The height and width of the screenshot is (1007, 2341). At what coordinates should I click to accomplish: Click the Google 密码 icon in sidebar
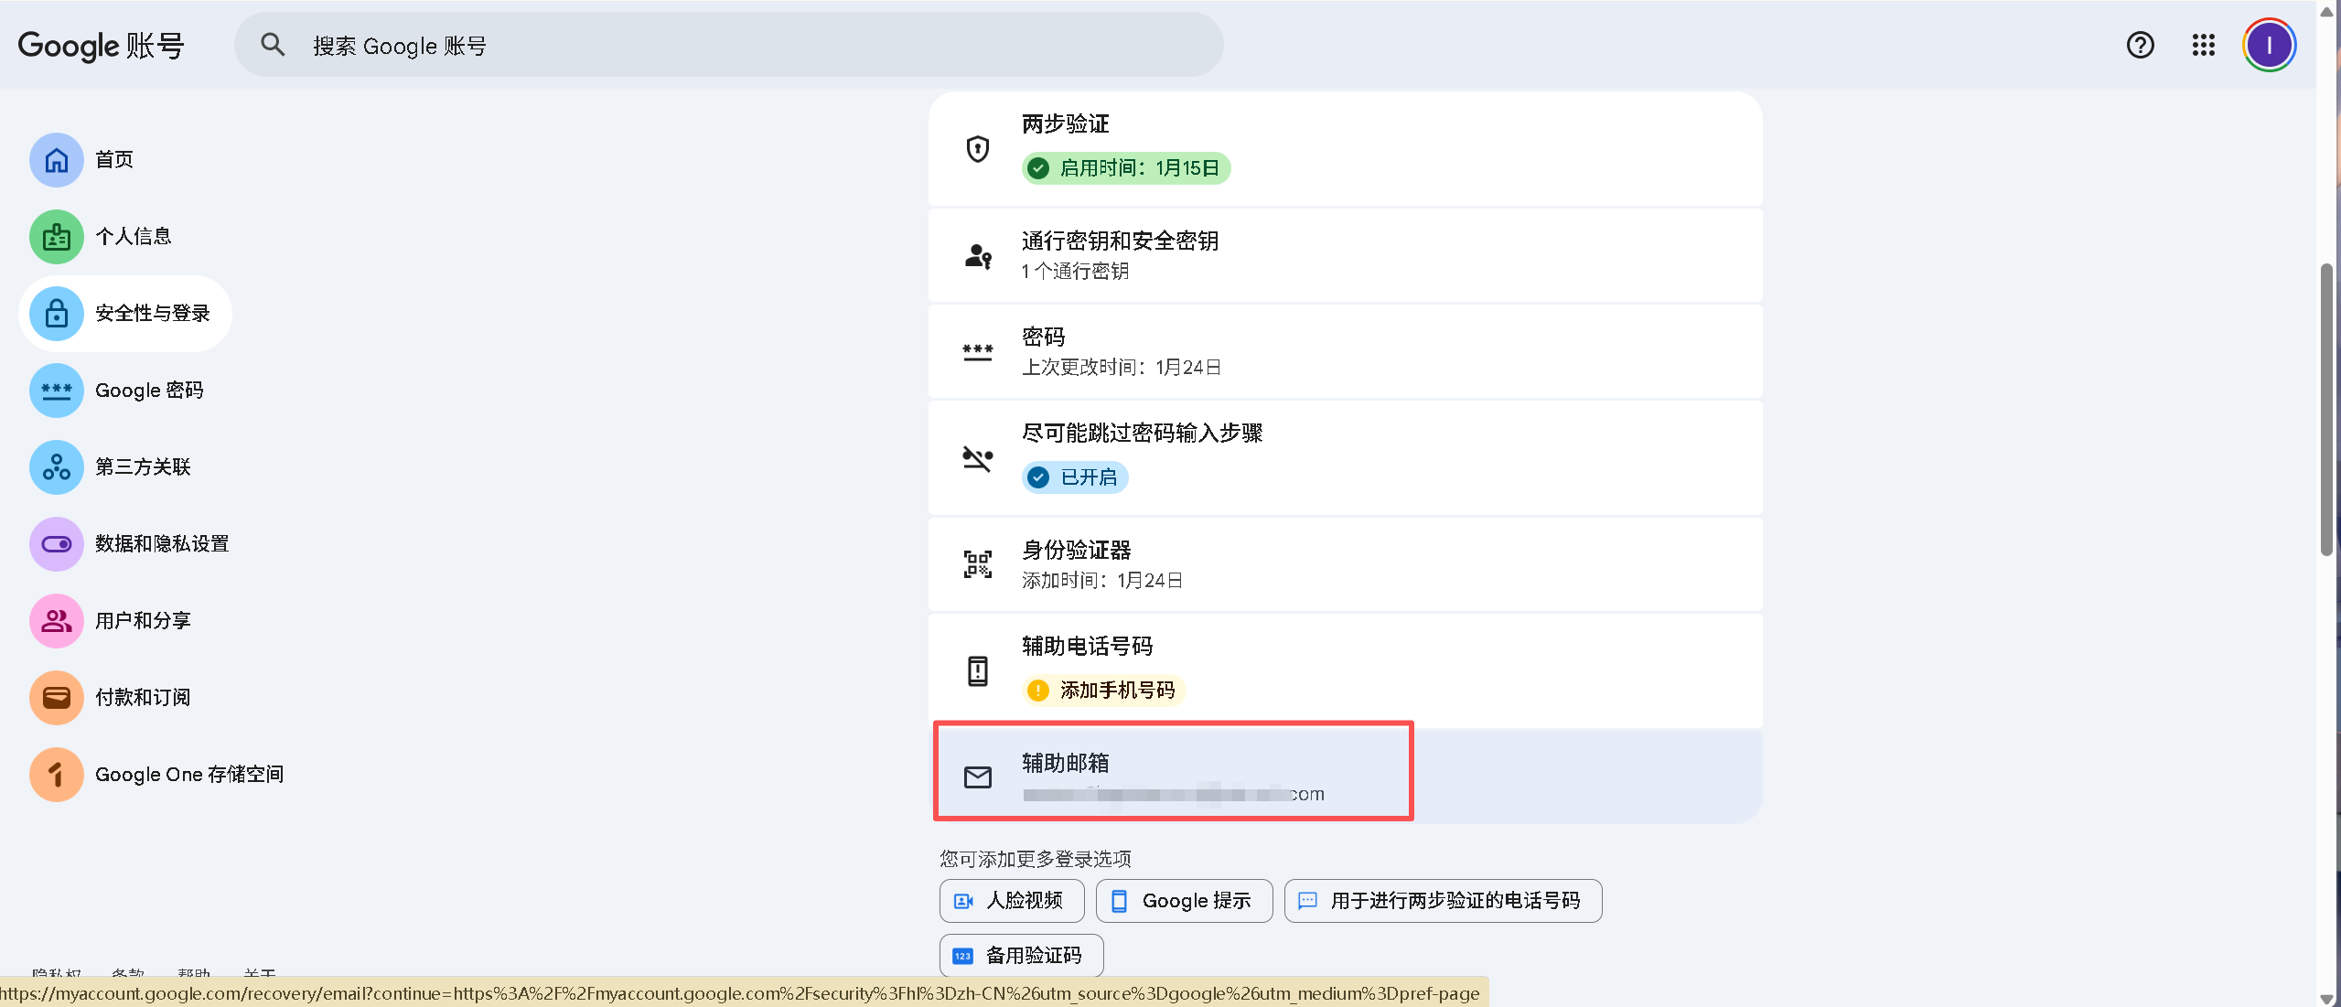(x=56, y=391)
